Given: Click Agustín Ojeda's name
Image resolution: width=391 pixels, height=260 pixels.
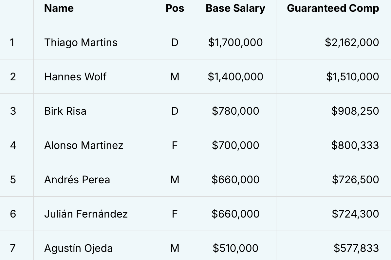Looking at the screenshot, I should click(78, 248).
